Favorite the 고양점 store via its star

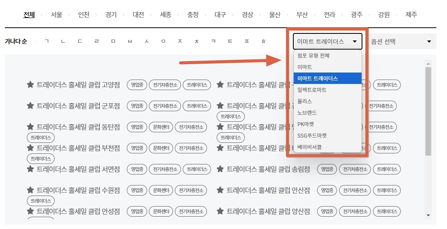click(30, 84)
